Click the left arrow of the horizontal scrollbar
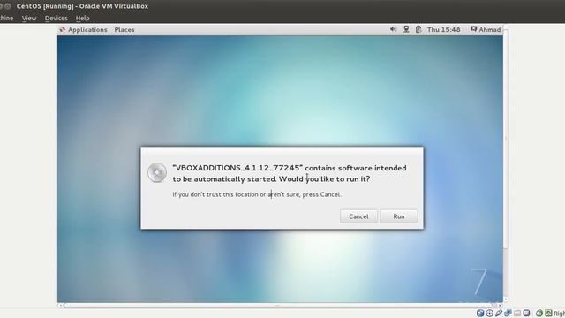This screenshot has height=318, width=565. coord(60,306)
